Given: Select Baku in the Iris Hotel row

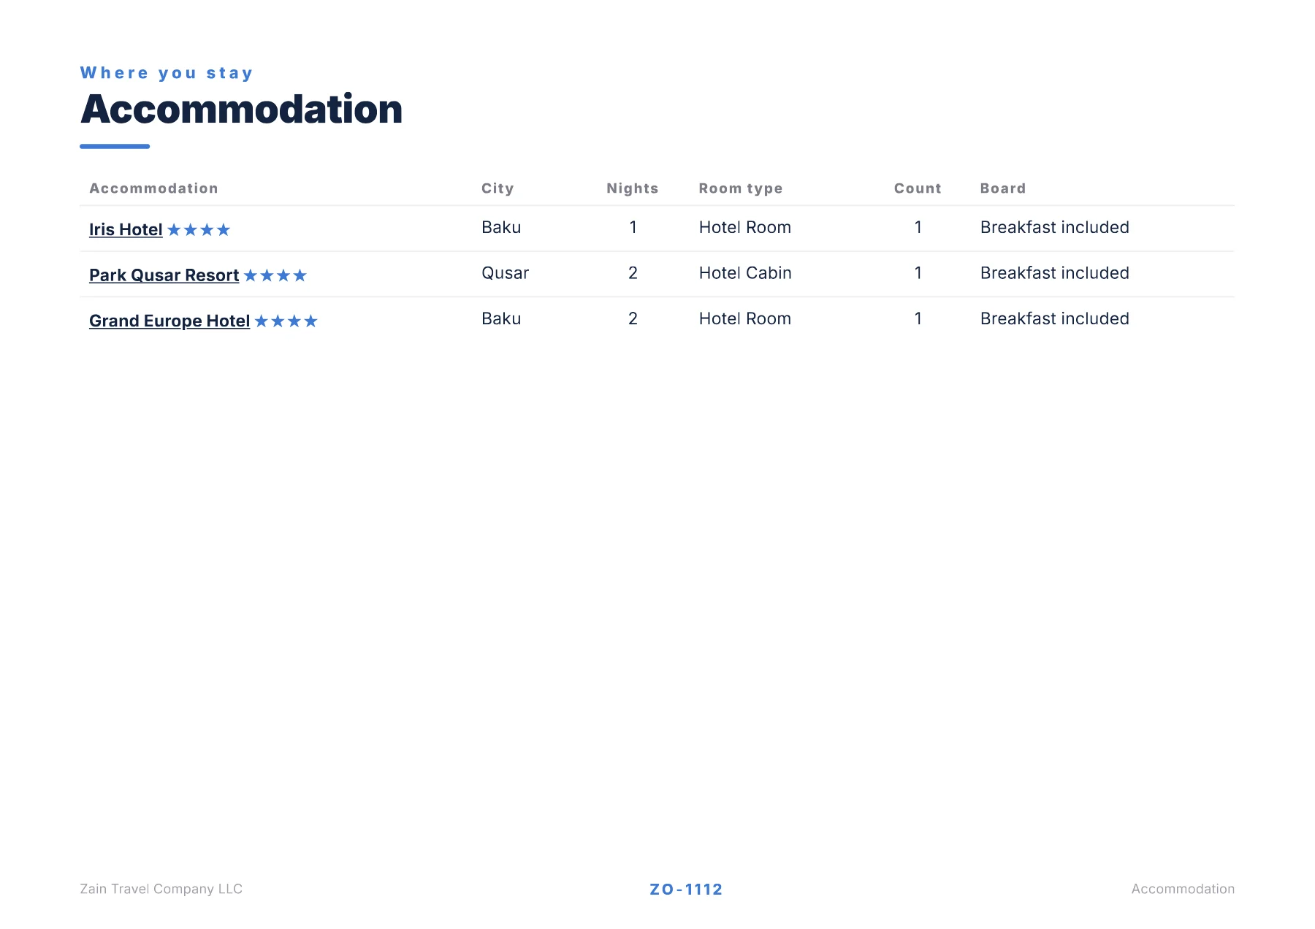Looking at the screenshot, I should click(501, 227).
